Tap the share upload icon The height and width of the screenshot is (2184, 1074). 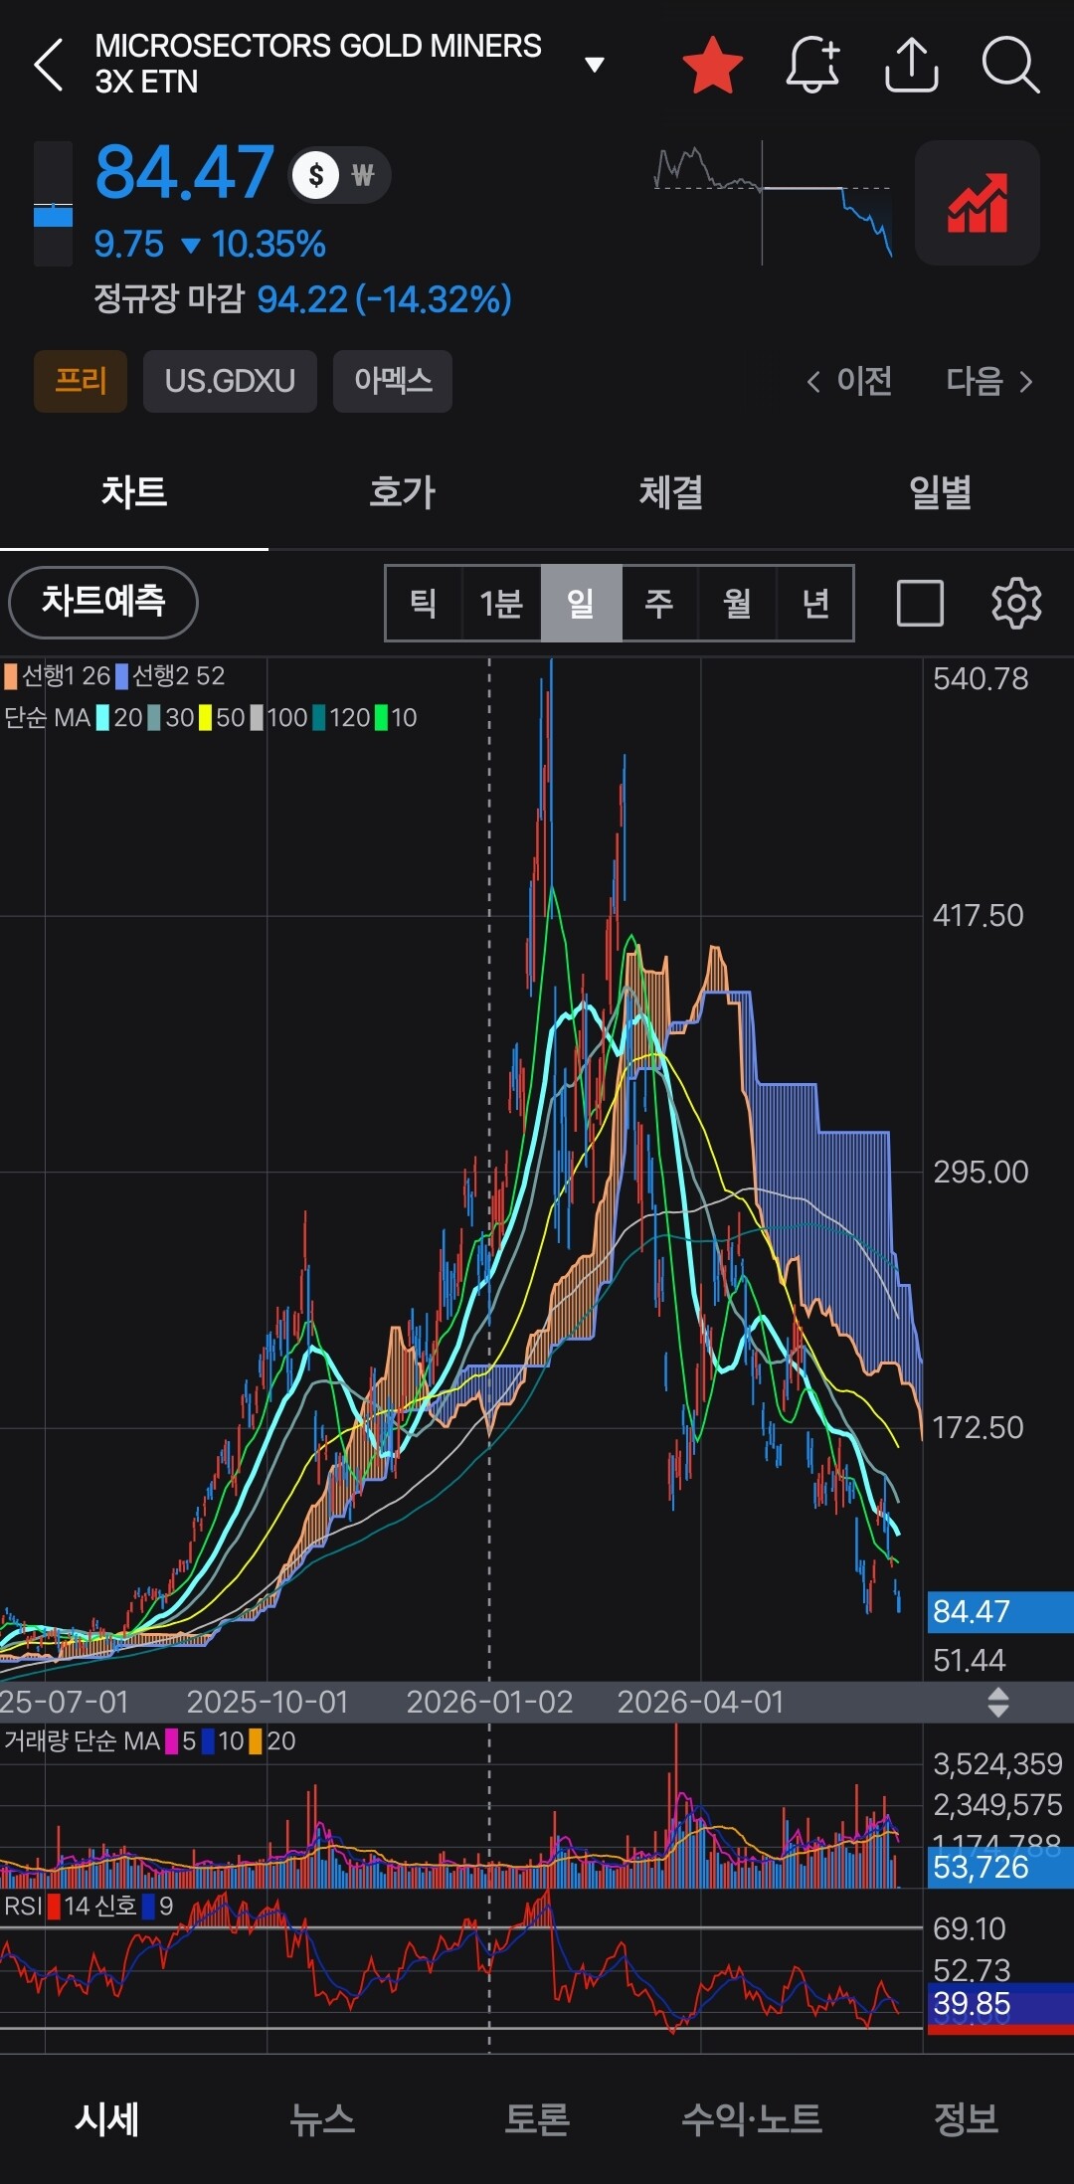911,65
